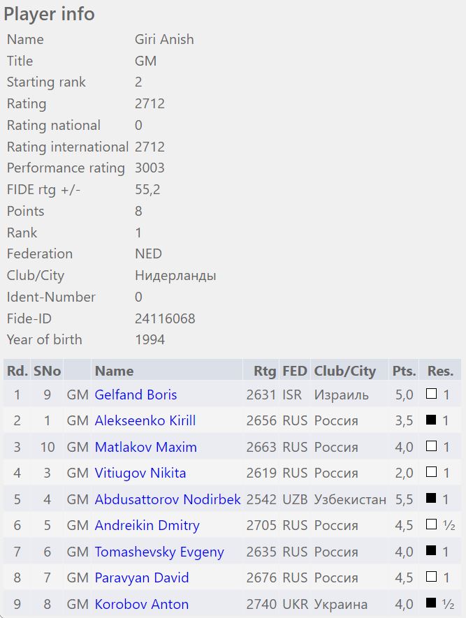Click the Player info heading

(x=49, y=14)
